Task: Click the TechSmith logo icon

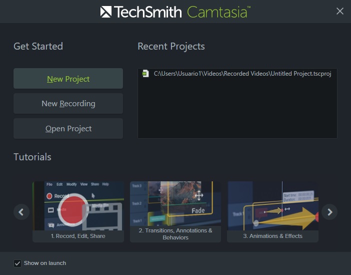Action: [106, 12]
